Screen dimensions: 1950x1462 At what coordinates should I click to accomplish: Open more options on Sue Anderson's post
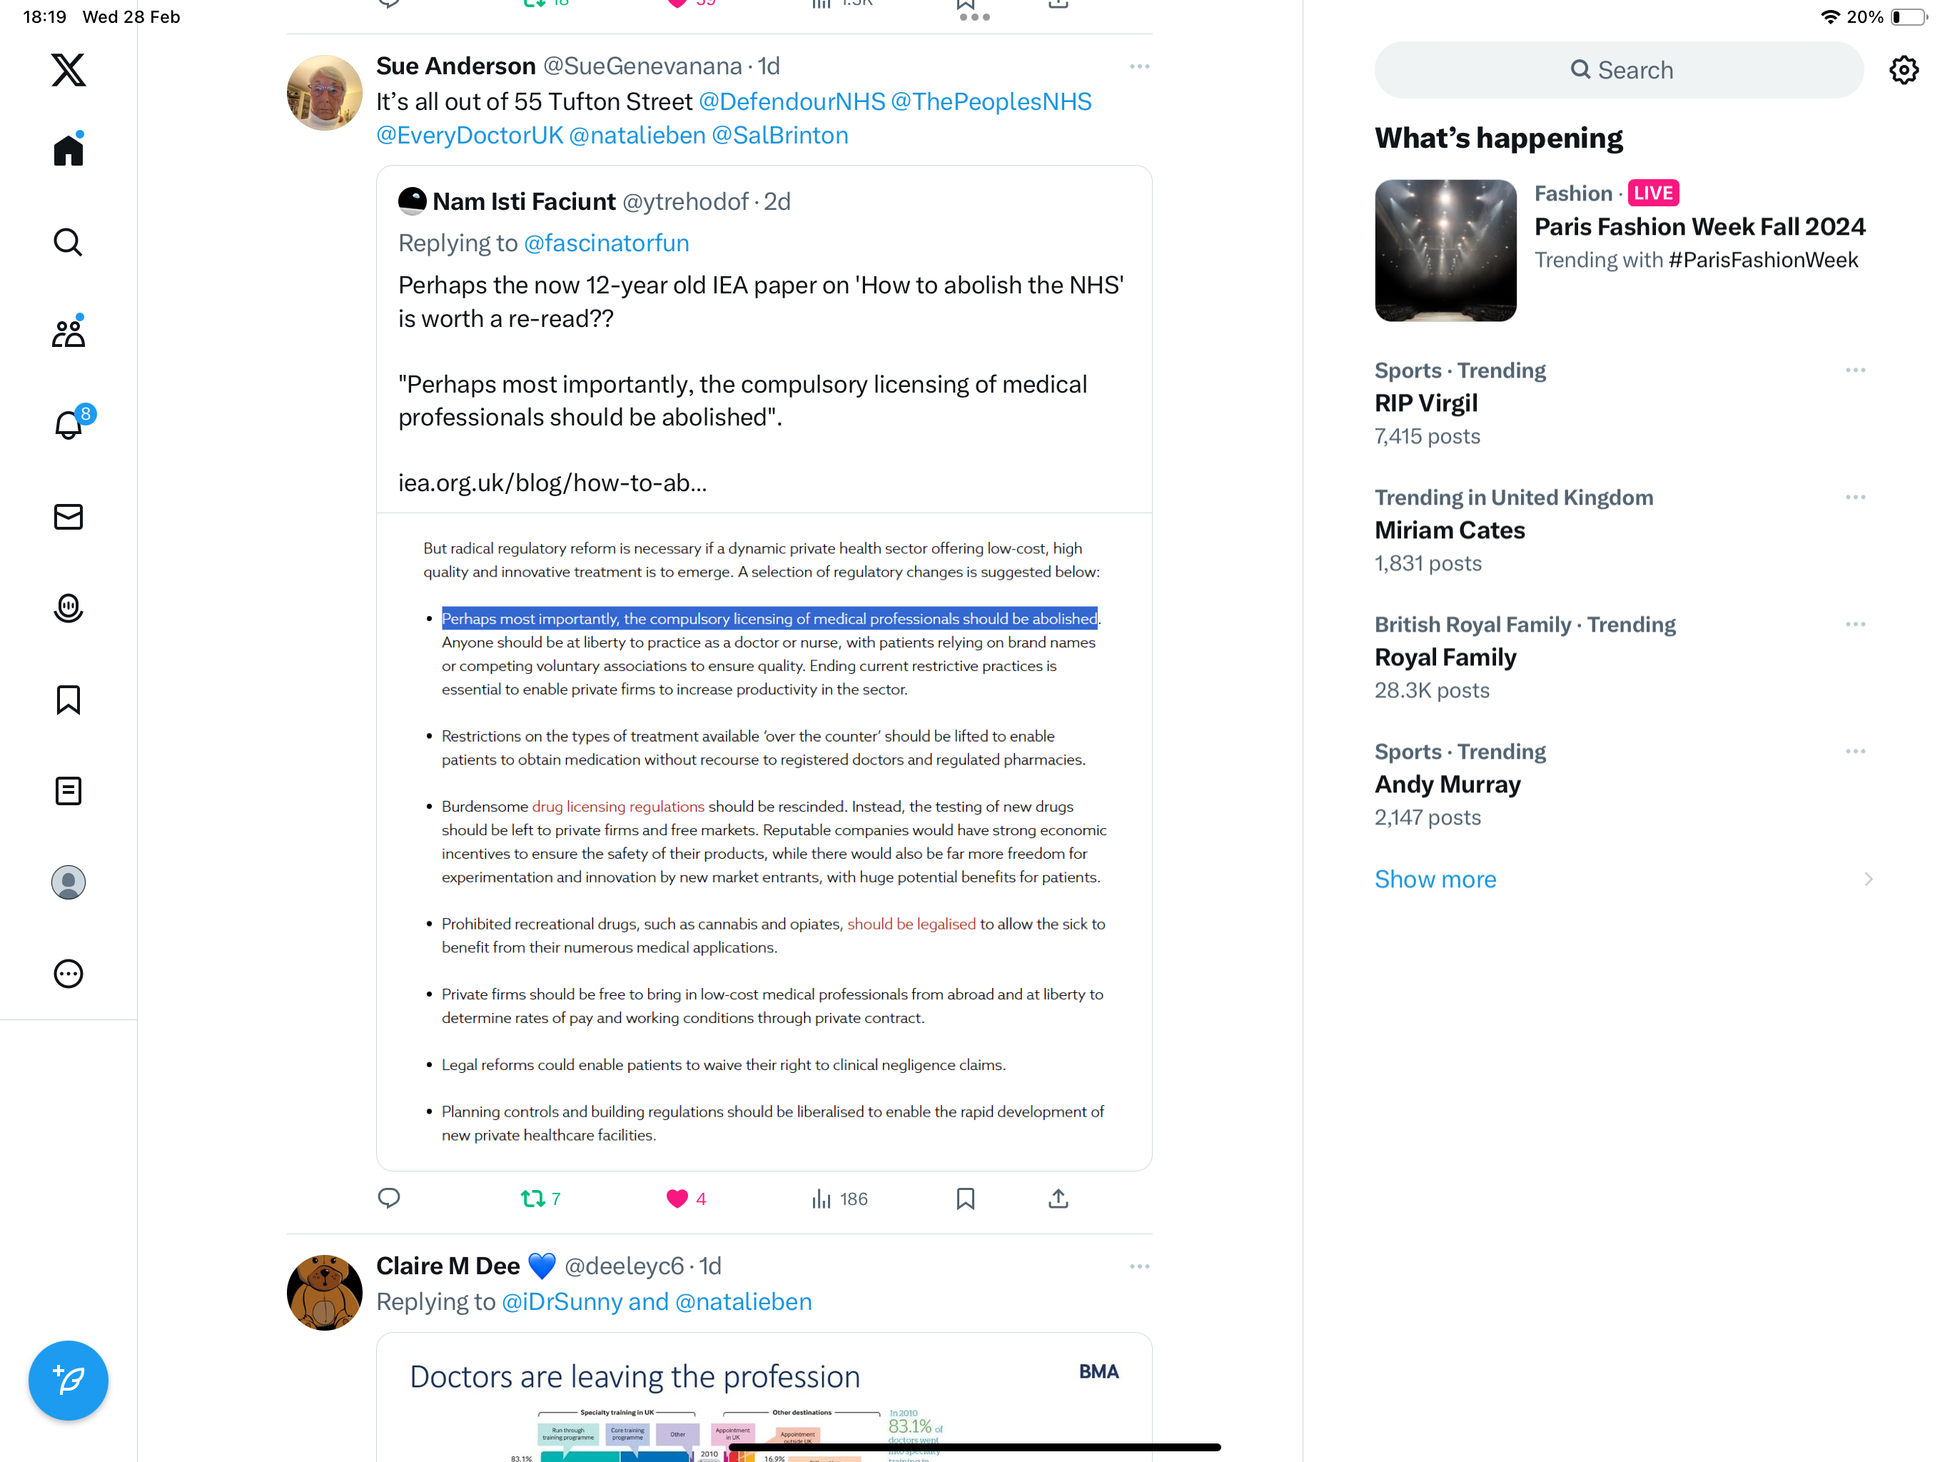[x=1139, y=66]
